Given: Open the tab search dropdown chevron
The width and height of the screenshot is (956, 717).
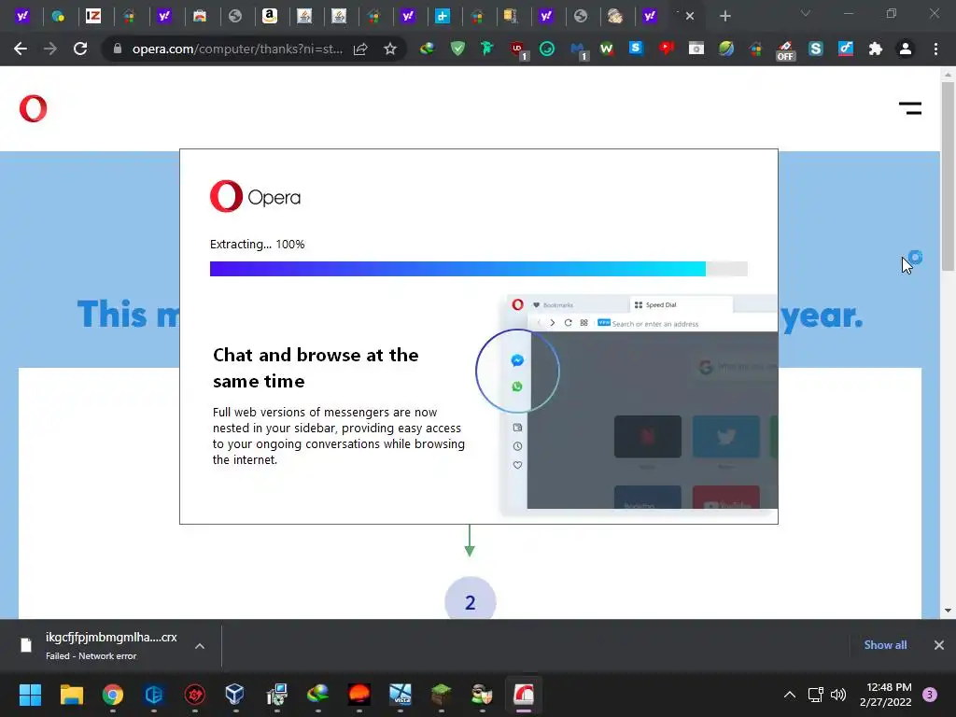Looking at the screenshot, I should point(806,13).
